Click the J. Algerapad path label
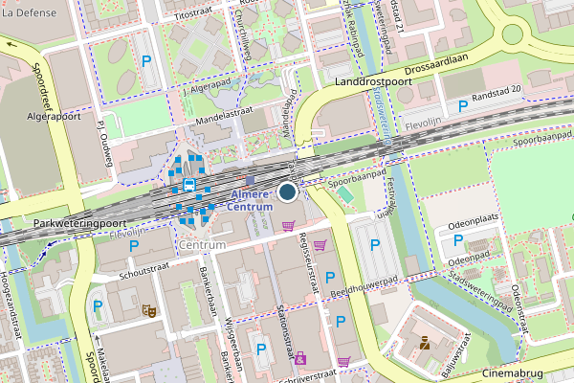 [x=208, y=87]
